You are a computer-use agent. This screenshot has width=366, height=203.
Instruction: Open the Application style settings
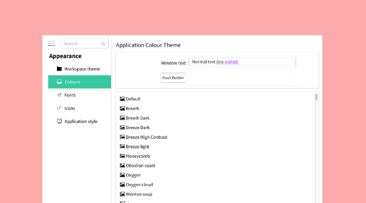79,121
